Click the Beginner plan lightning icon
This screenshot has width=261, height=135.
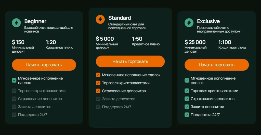click(16, 23)
